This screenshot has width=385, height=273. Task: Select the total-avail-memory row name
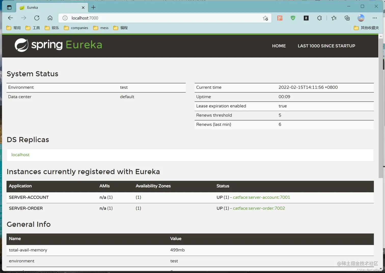(x=28, y=250)
